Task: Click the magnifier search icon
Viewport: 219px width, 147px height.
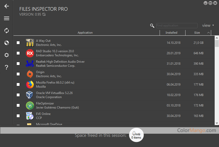Action: tap(152, 25)
